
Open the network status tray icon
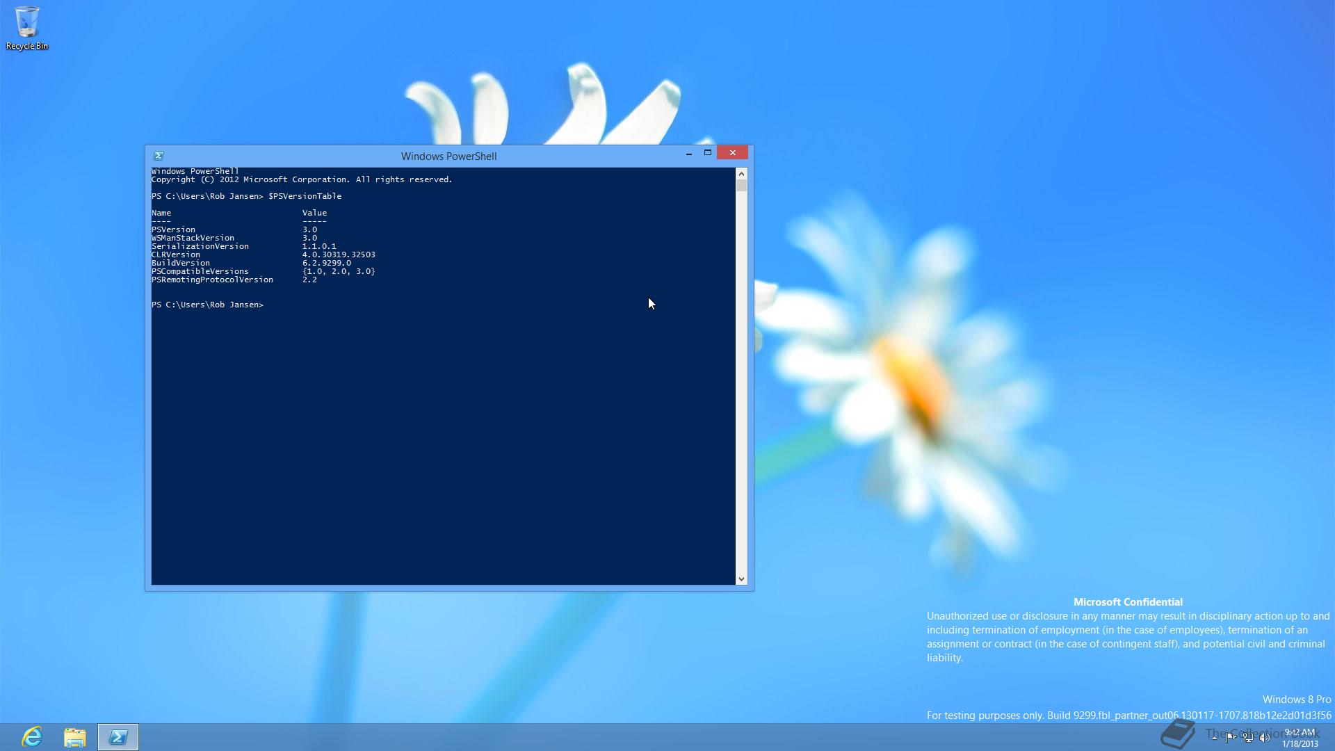click(1248, 738)
